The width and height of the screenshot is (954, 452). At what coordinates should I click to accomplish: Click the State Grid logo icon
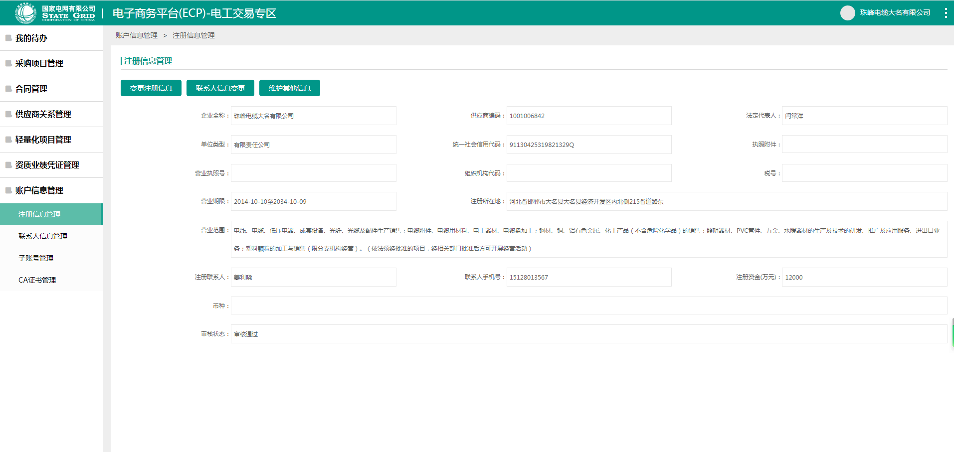25,13
